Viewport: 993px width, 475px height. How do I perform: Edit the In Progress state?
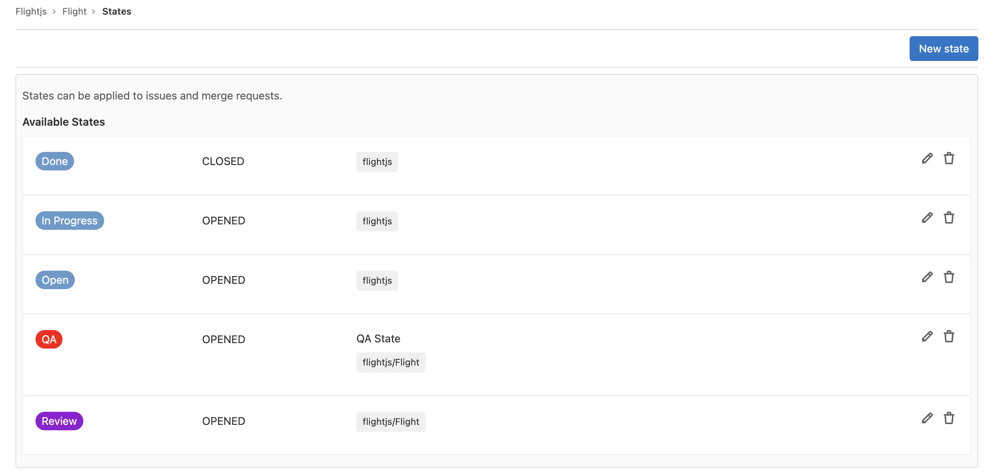click(x=927, y=218)
